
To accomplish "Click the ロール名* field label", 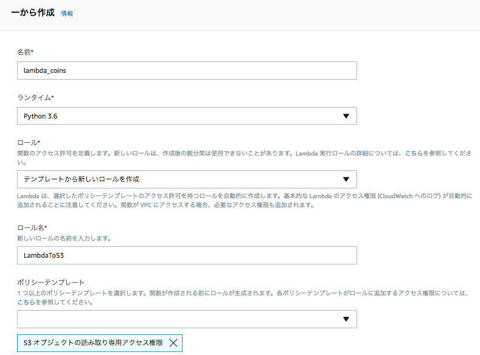I will click(32, 228).
